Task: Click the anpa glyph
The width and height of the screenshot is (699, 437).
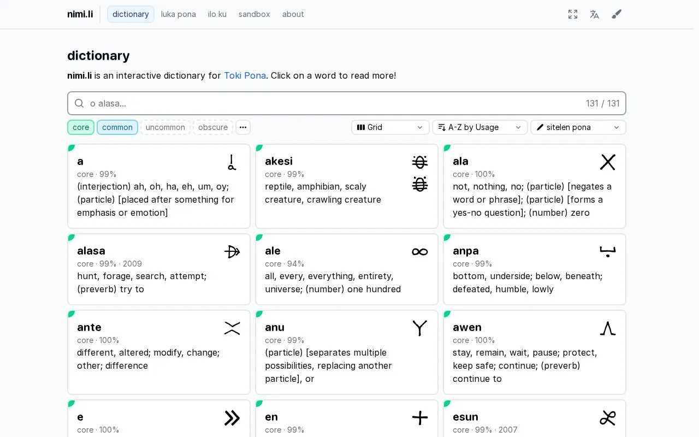Action: [x=608, y=252]
